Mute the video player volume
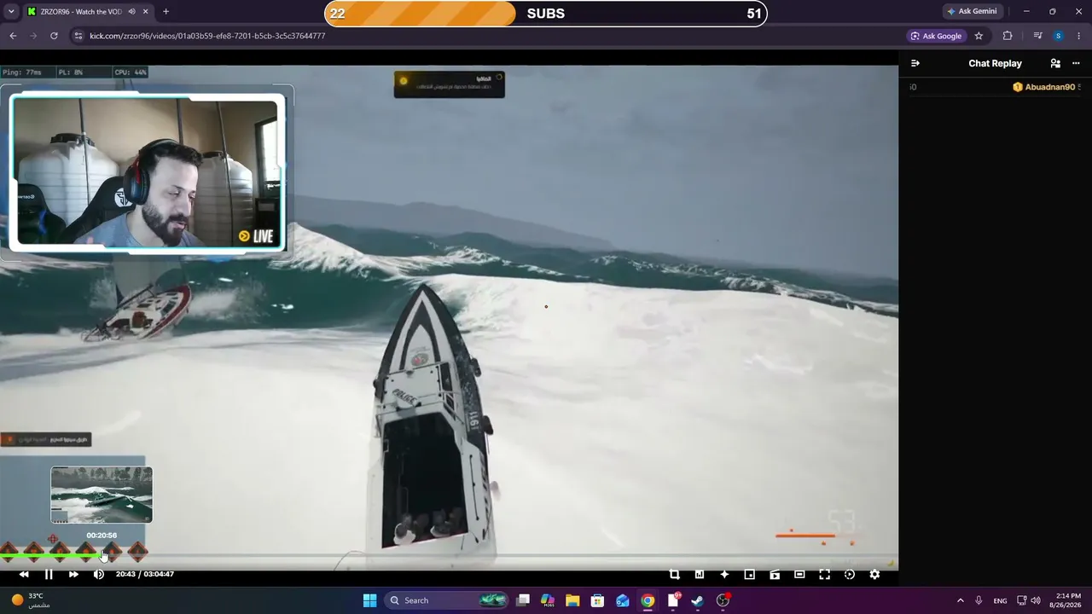Screen dimensions: 1092x614 tap(99, 574)
